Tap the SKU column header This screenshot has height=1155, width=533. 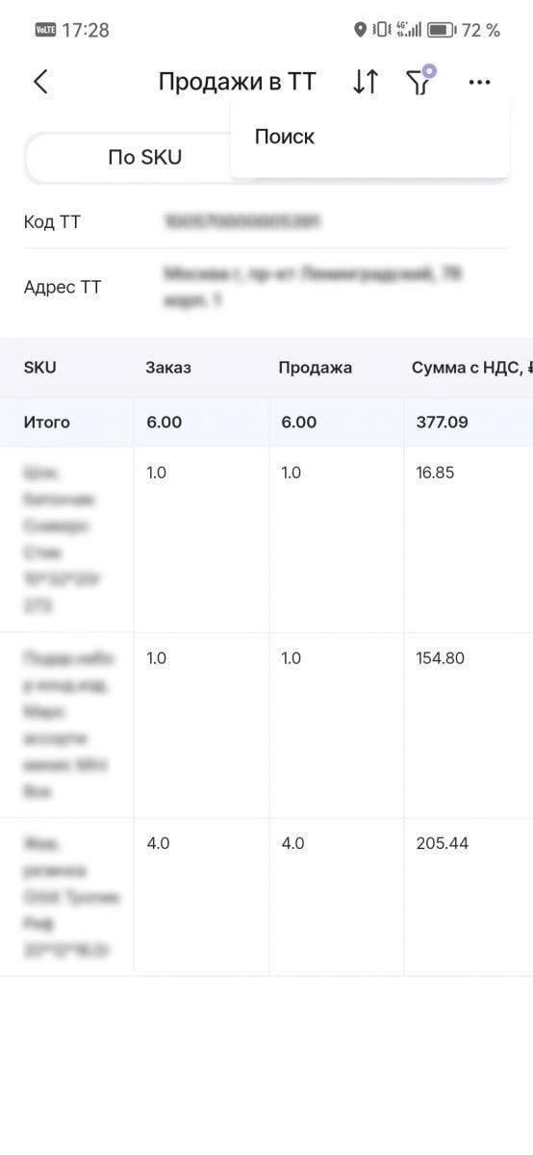tap(40, 368)
